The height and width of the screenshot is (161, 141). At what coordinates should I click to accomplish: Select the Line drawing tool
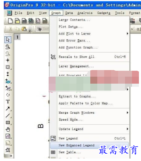[x=8, y=115]
